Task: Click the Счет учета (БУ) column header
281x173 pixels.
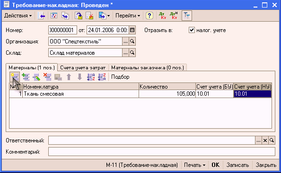Action: pos(214,87)
